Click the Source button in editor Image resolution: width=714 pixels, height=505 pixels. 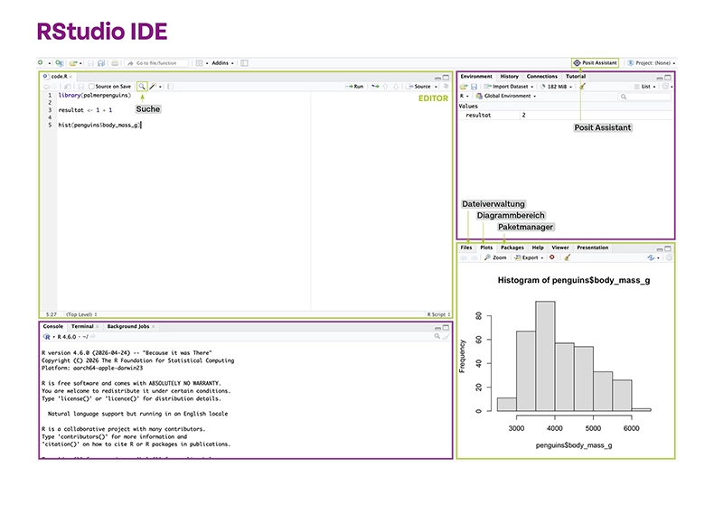tap(418, 86)
